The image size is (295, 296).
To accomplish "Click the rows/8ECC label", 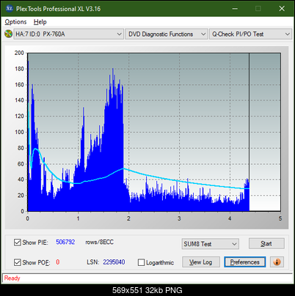I will point(99,242).
